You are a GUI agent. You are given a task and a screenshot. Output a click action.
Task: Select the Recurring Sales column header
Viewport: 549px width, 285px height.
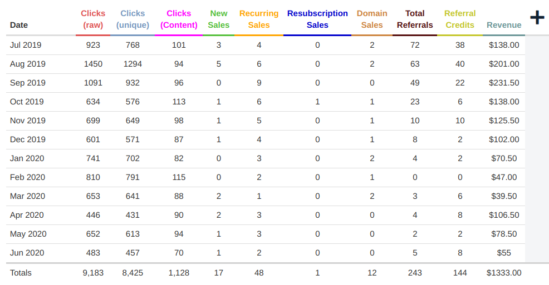pyautogui.click(x=259, y=19)
